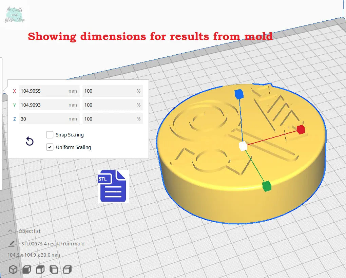Click the red X-axis scale handle
Viewport: 346px width, 278px height.
coord(301,129)
